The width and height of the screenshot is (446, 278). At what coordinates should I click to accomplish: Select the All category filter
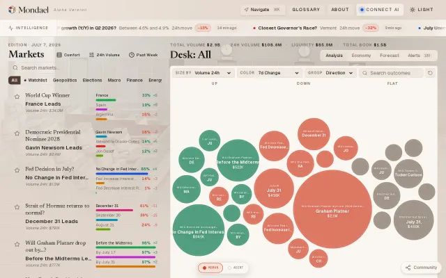14,81
